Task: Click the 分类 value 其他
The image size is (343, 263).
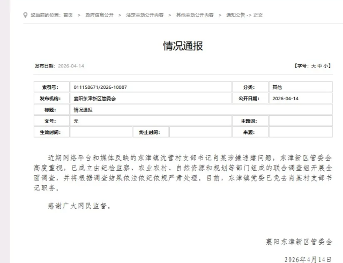Action: tap(277, 87)
